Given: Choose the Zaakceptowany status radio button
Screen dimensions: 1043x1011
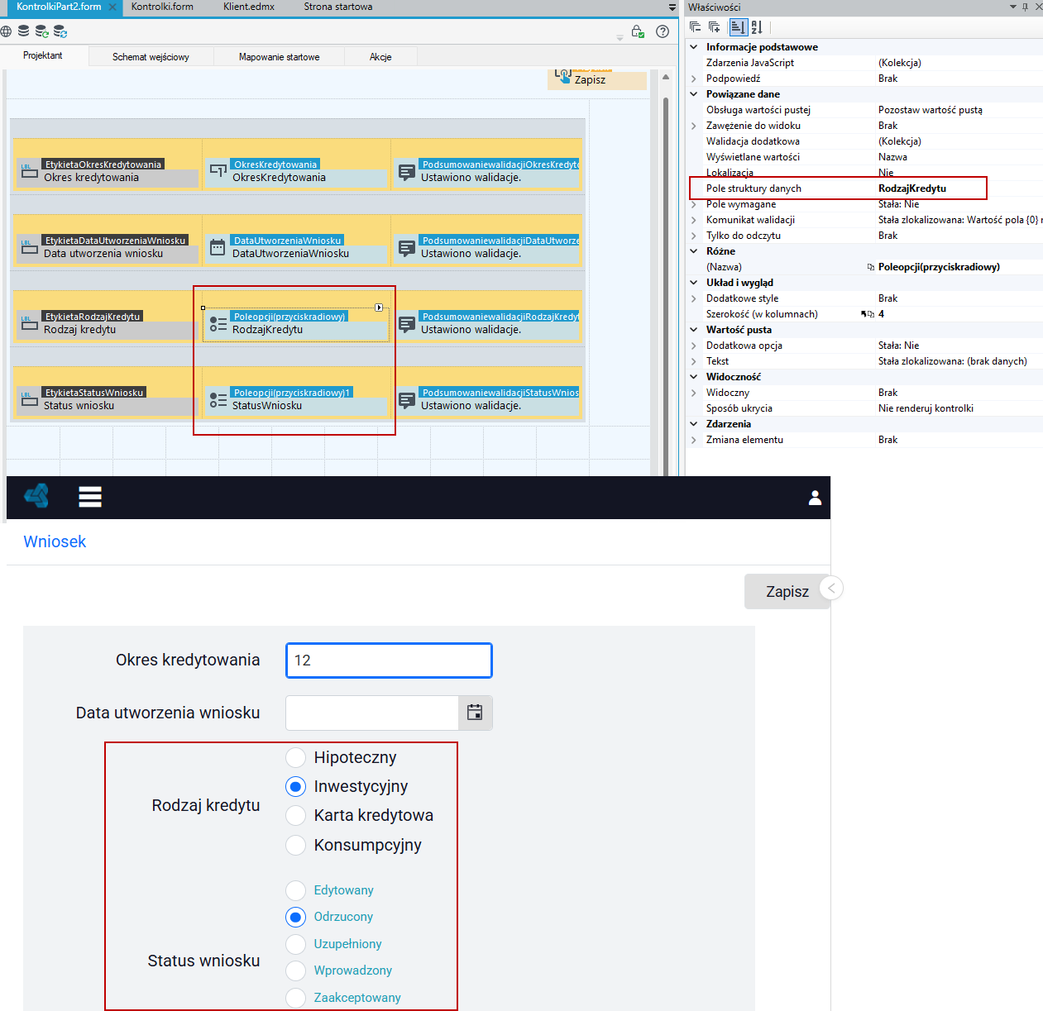Looking at the screenshot, I should [x=295, y=998].
